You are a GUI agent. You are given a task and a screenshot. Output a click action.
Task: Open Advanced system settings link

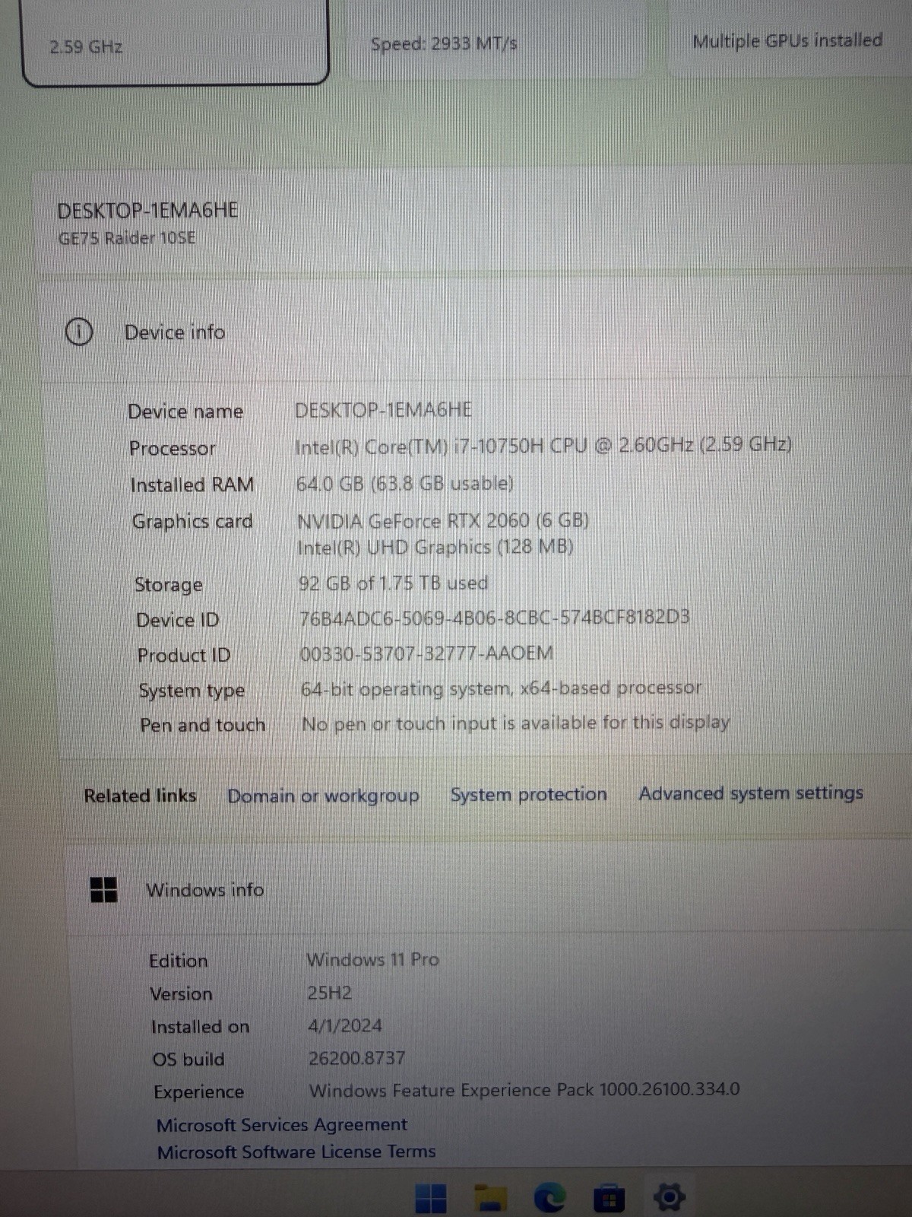751,793
